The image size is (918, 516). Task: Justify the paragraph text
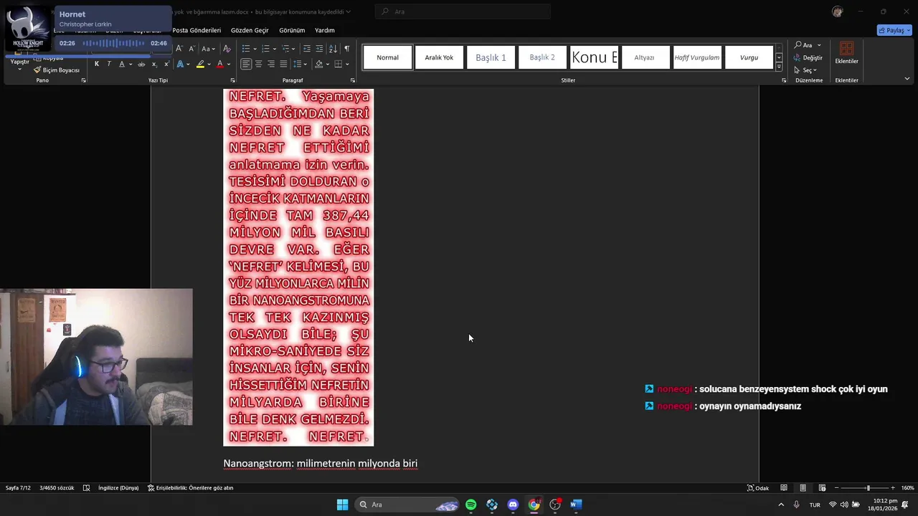click(x=283, y=64)
